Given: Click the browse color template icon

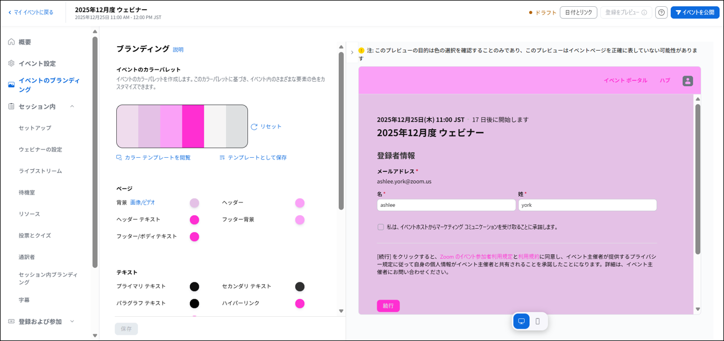Looking at the screenshot, I should pos(119,157).
